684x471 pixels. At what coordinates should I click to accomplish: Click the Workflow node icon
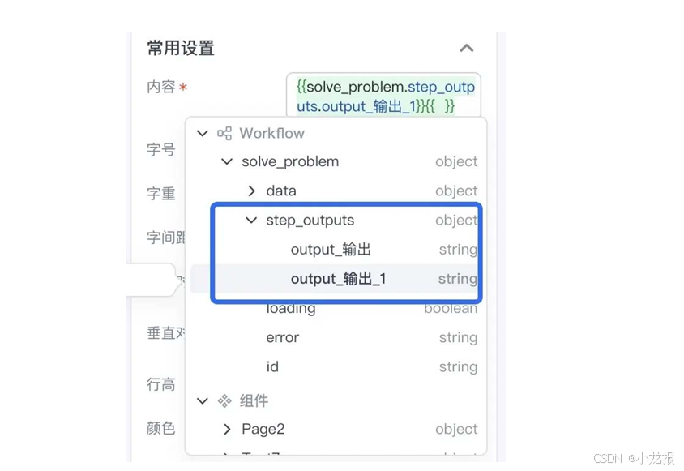click(223, 133)
